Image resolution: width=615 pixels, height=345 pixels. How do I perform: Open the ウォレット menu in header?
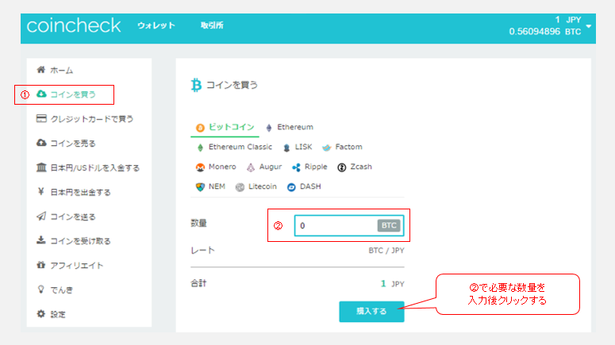pos(156,25)
